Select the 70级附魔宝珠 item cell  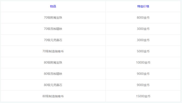pos(53,18)
